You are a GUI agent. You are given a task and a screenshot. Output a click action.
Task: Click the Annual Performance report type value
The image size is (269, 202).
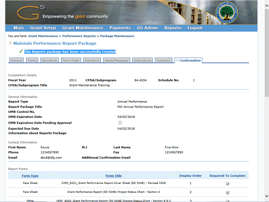tap(132, 102)
